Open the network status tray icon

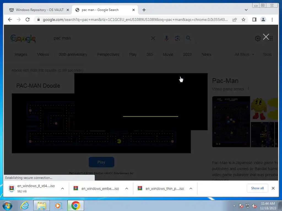248,206
